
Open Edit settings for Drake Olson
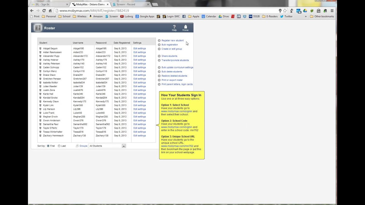pos(139,75)
